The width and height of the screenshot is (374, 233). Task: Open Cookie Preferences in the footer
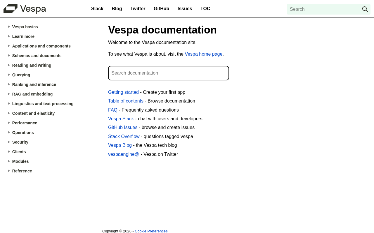click(151, 231)
